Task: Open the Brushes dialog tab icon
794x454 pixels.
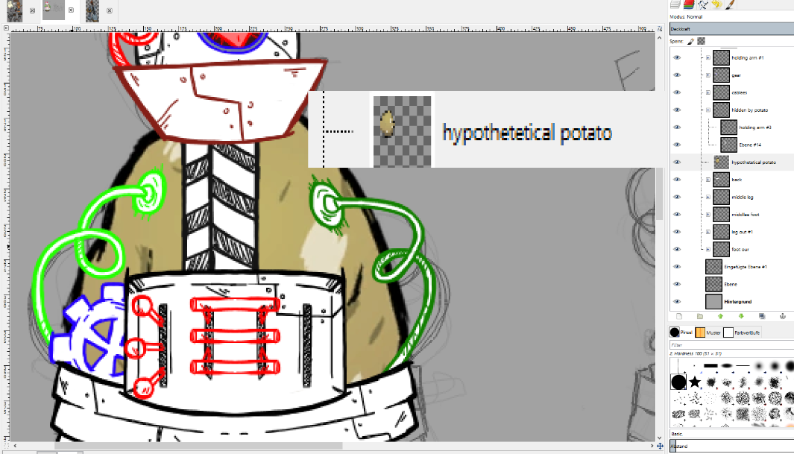Action: tap(729, 4)
